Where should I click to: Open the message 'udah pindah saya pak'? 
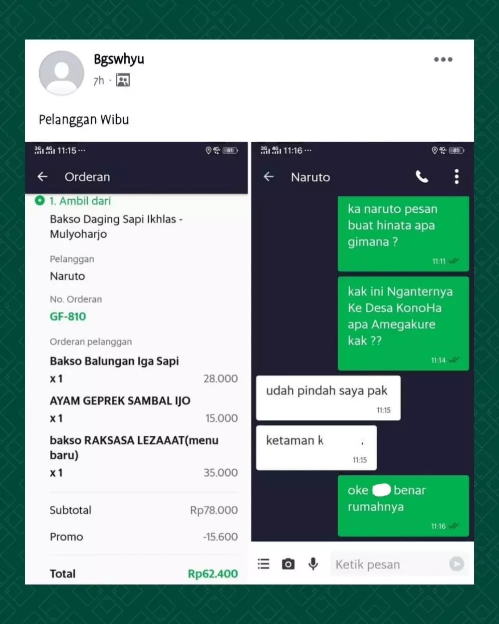coord(328,398)
